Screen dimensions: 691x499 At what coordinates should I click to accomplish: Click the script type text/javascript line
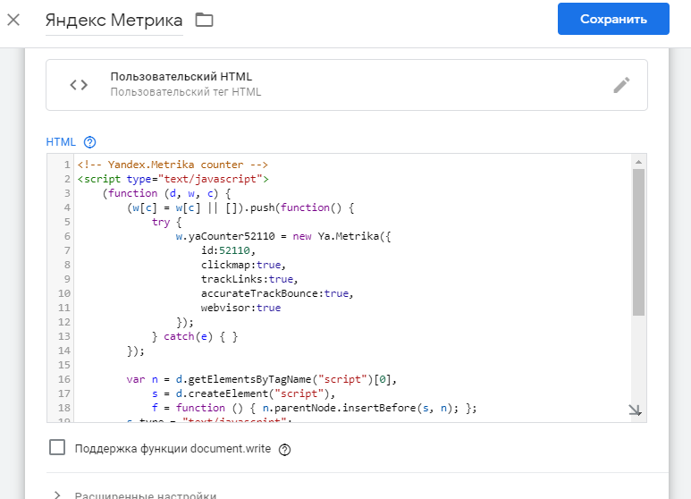pyautogui.click(x=173, y=179)
